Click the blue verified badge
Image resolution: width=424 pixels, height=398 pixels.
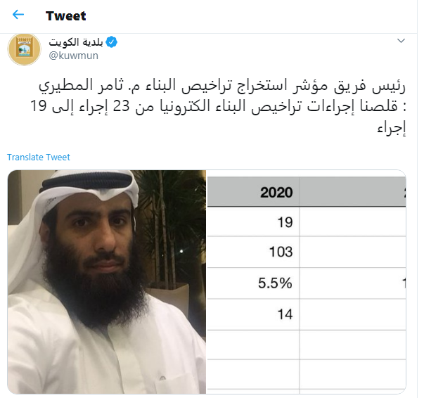(111, 42)
